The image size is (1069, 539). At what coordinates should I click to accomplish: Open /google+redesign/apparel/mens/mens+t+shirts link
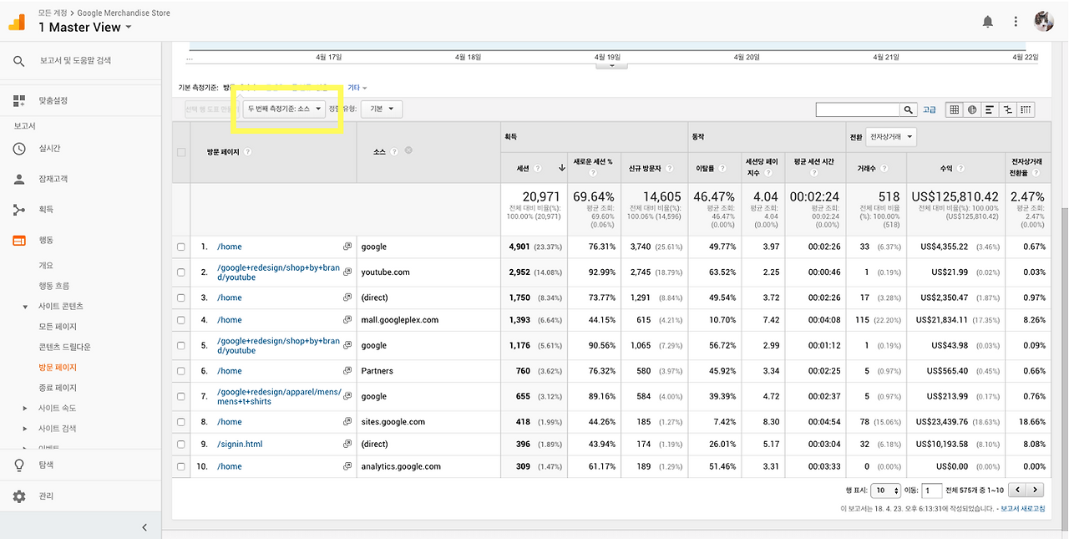pos(279,397)
